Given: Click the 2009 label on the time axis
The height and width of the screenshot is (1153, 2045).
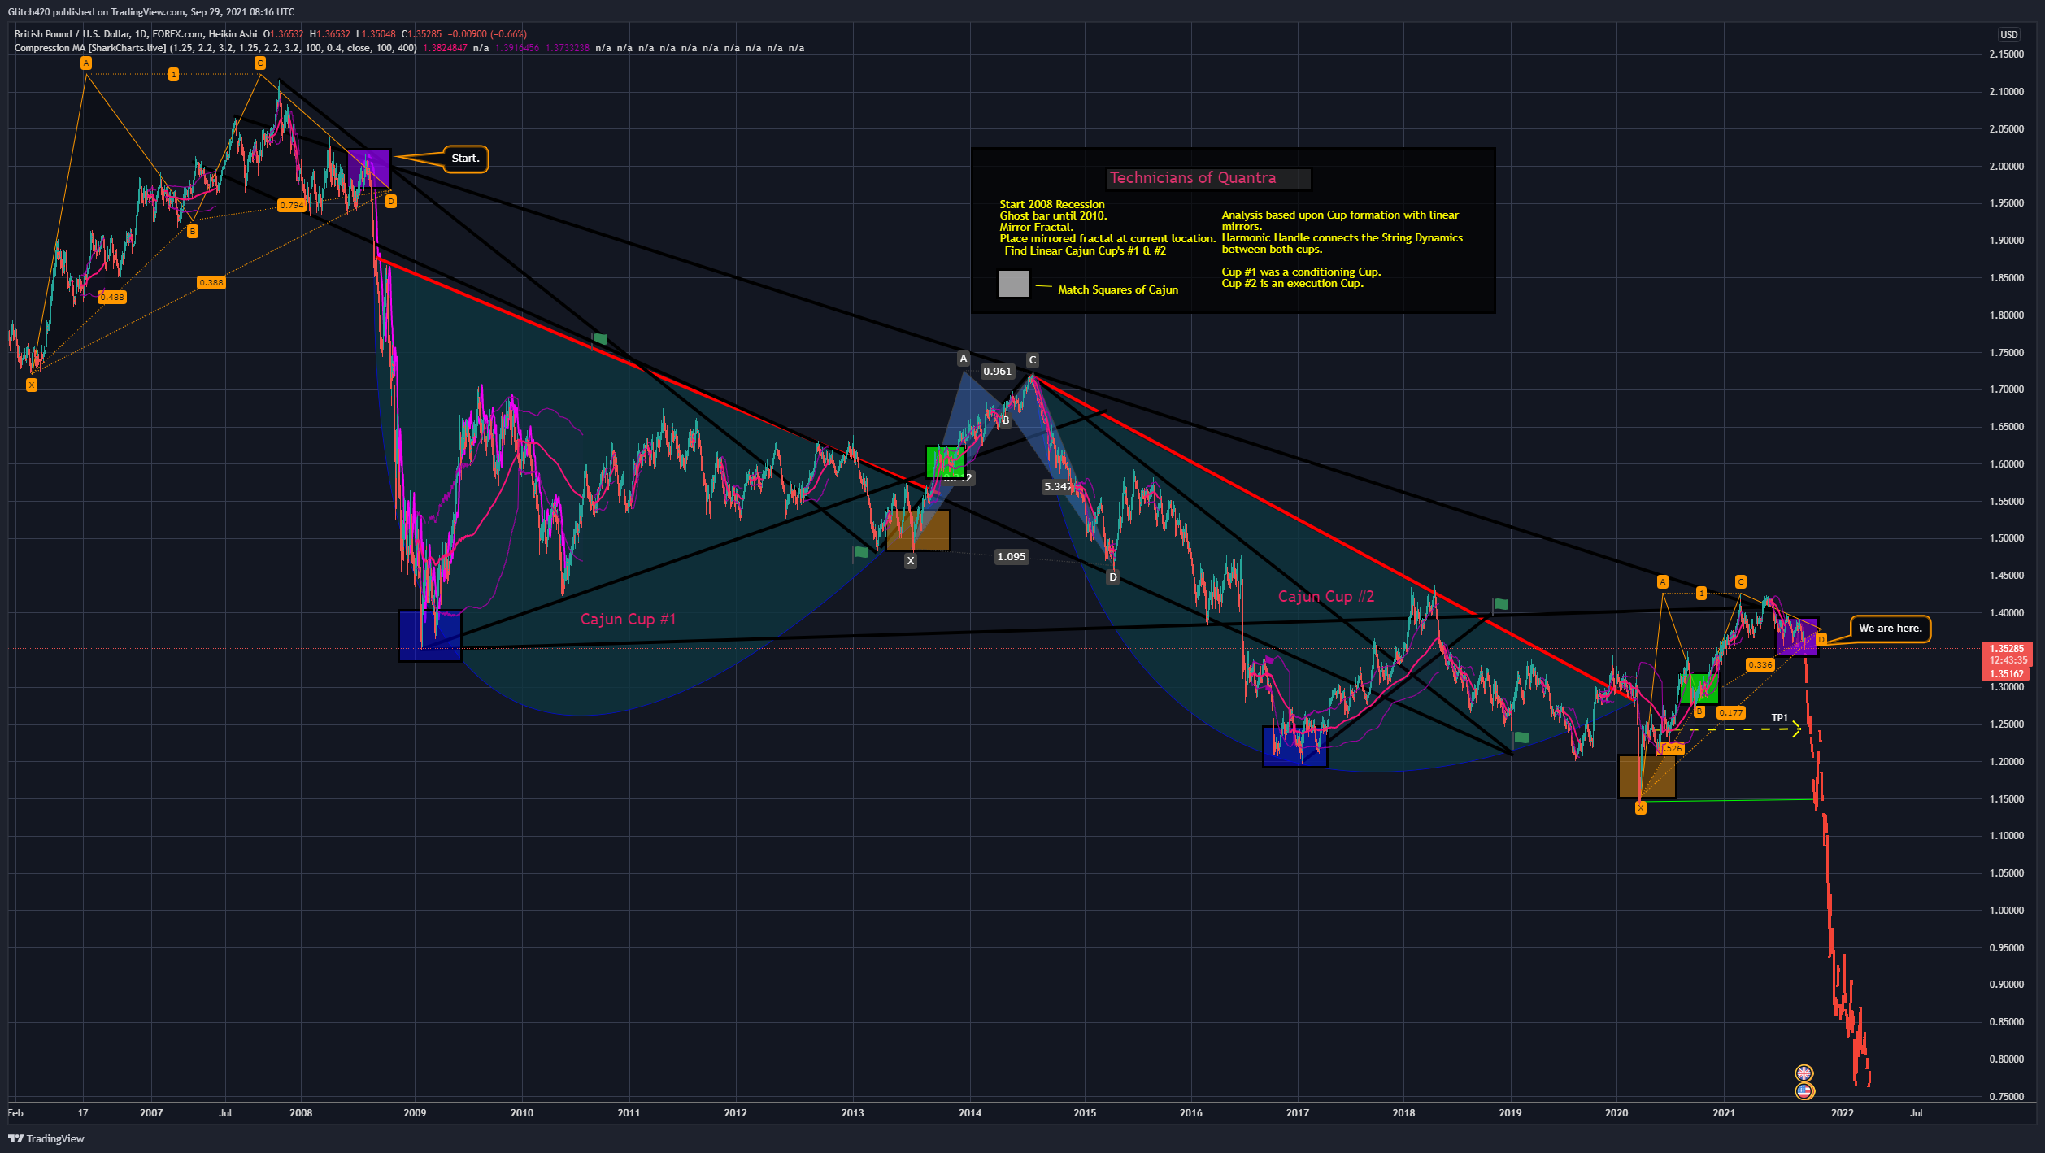Looking at the screenshot, I should (415, 1113).
